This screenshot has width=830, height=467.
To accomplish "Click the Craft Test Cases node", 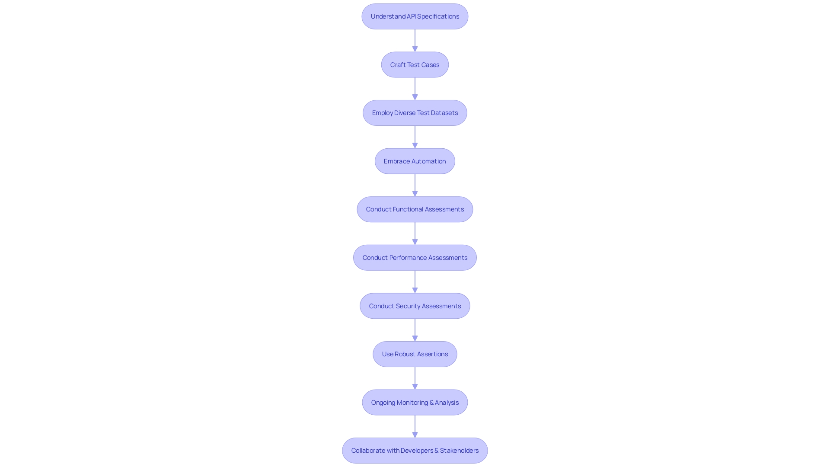I will point(415,64).
